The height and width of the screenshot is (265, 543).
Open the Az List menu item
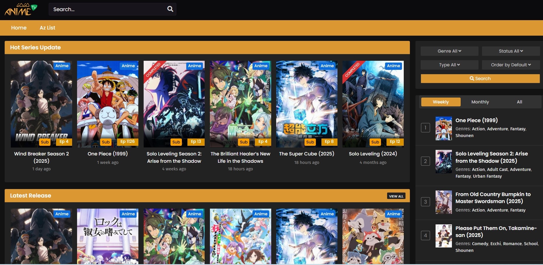point(47,28)
